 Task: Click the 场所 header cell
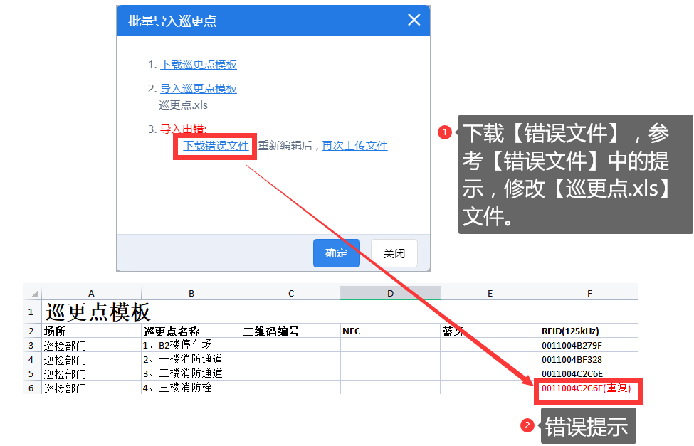[91, 331]
